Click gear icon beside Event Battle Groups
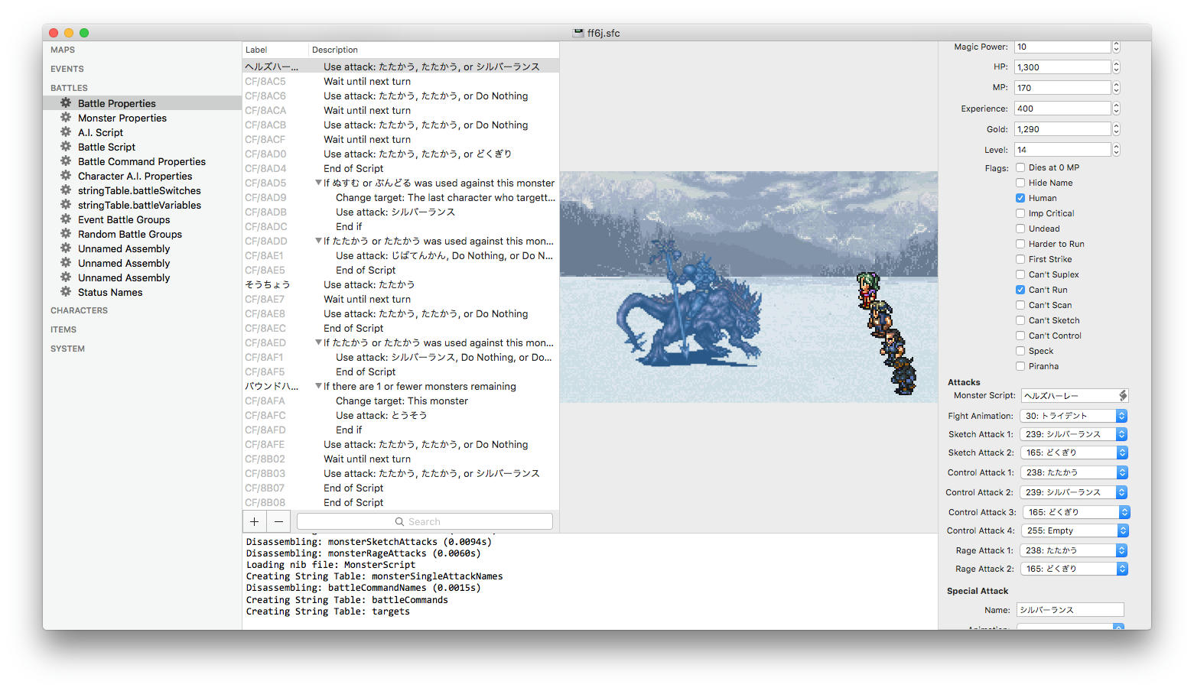 click(66, 219)
